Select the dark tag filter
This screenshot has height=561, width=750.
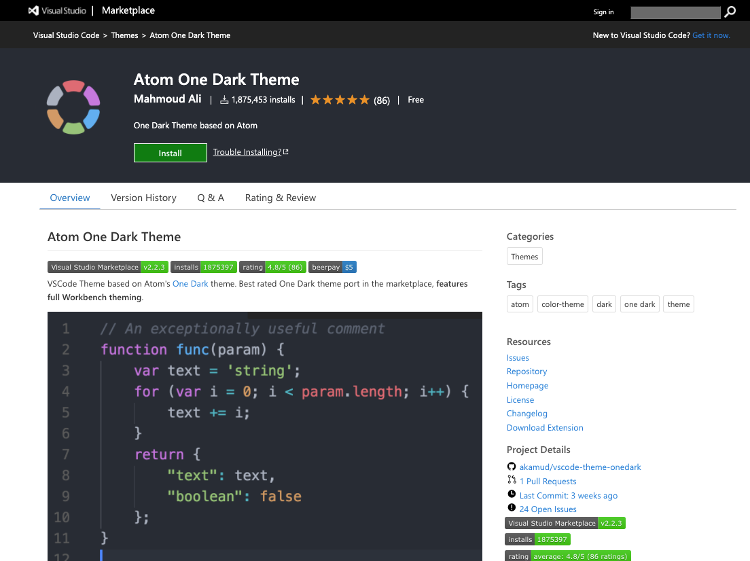(604, 304)
